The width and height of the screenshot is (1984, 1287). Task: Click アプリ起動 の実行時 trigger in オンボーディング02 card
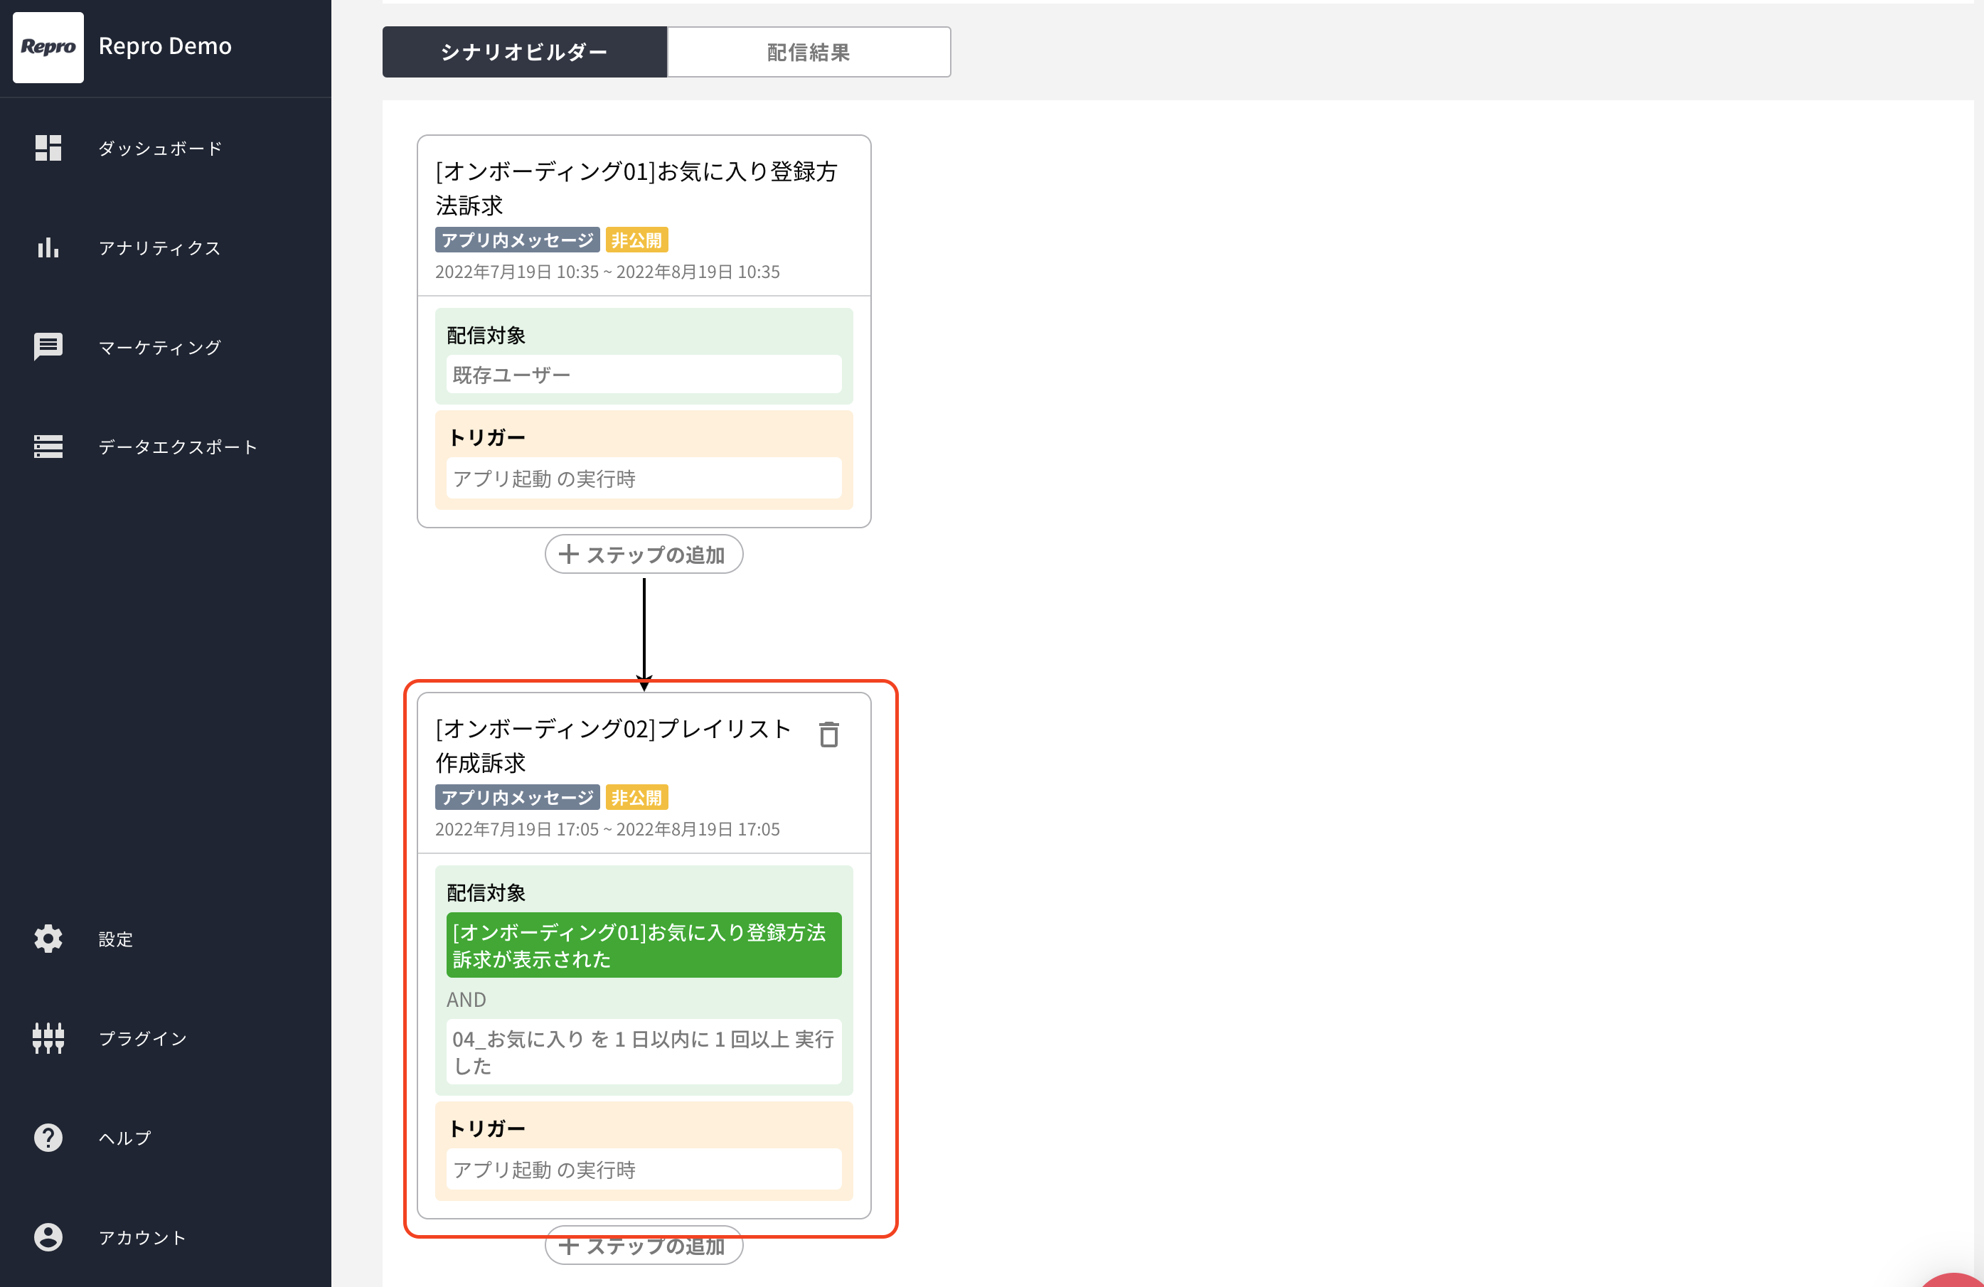(644, 1170)
